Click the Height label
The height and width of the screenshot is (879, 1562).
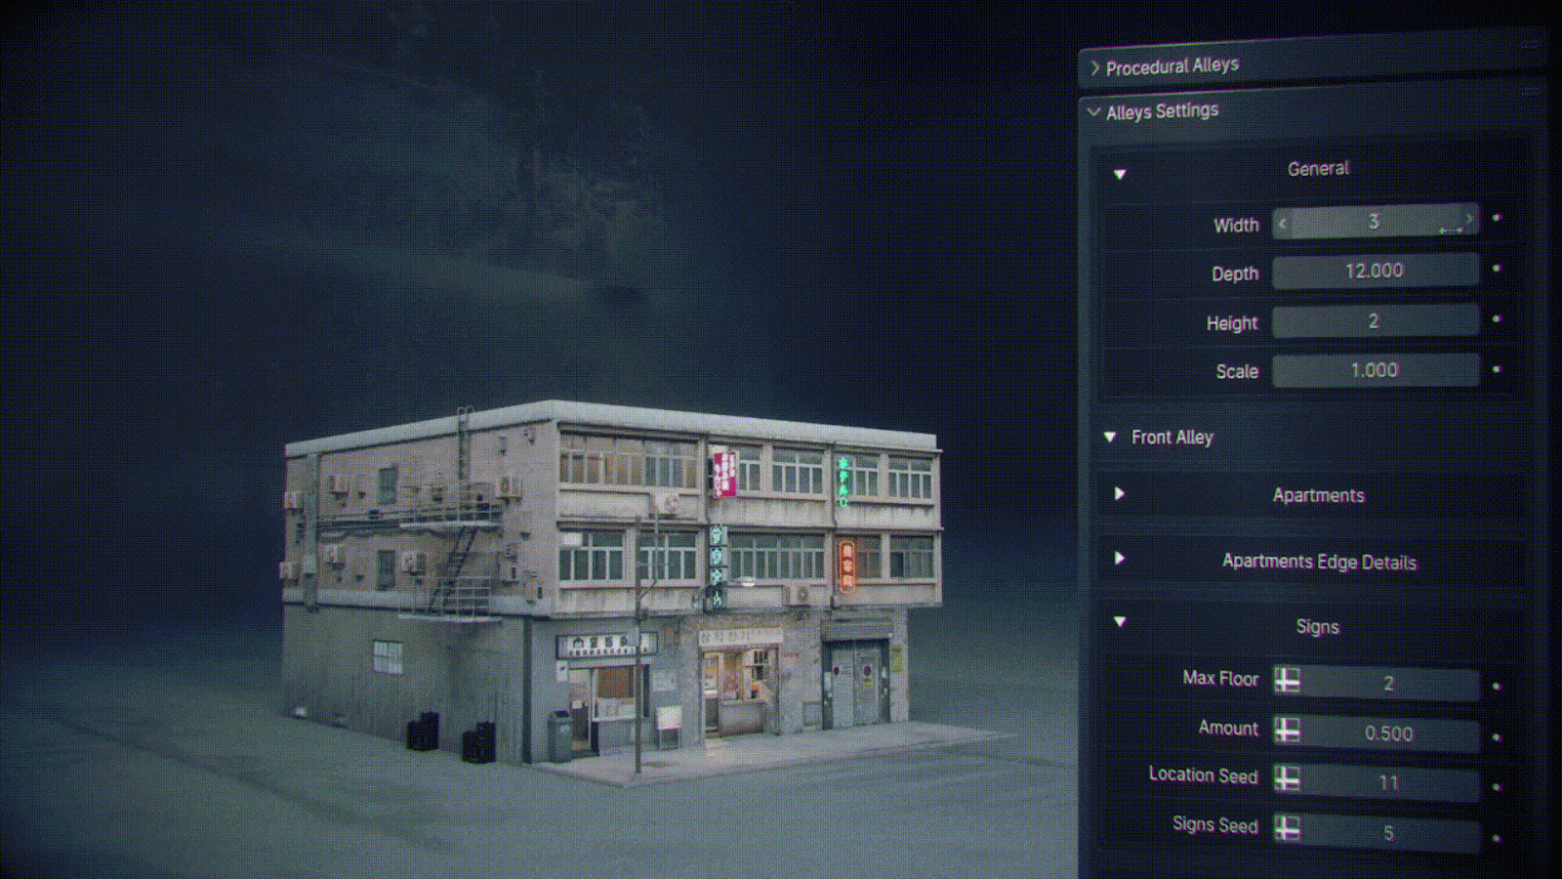click(1232, 323)
